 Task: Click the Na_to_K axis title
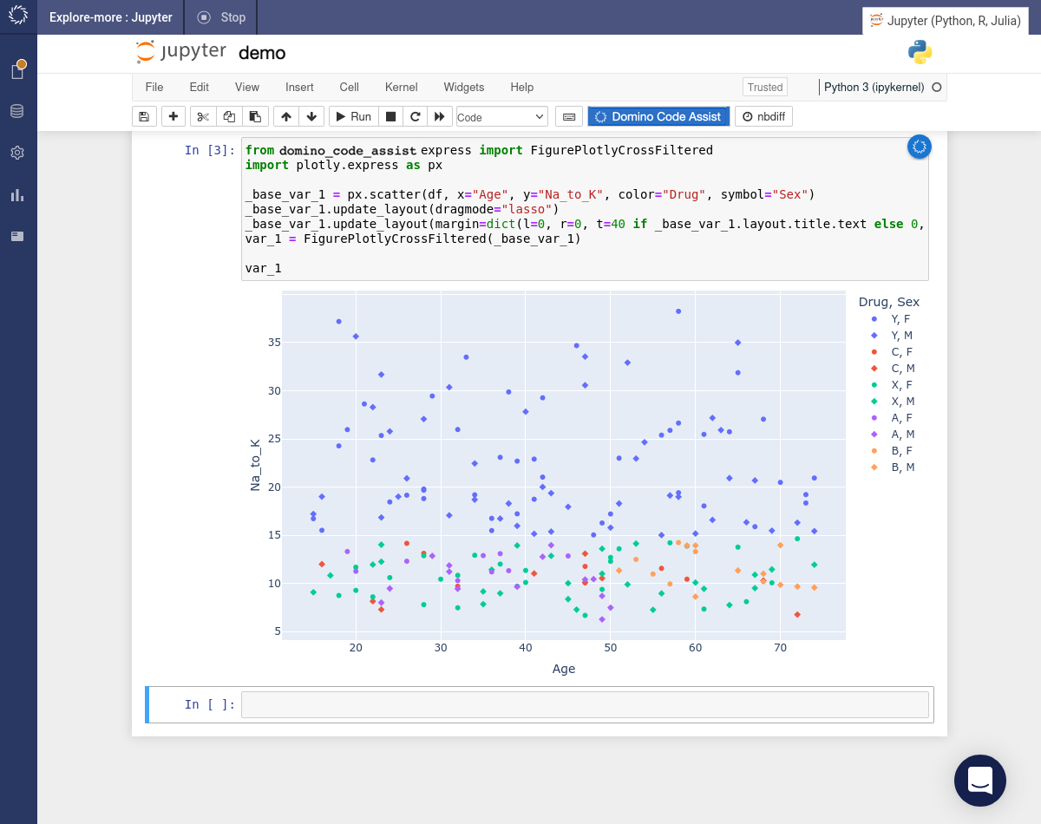[x=255, y=465]
